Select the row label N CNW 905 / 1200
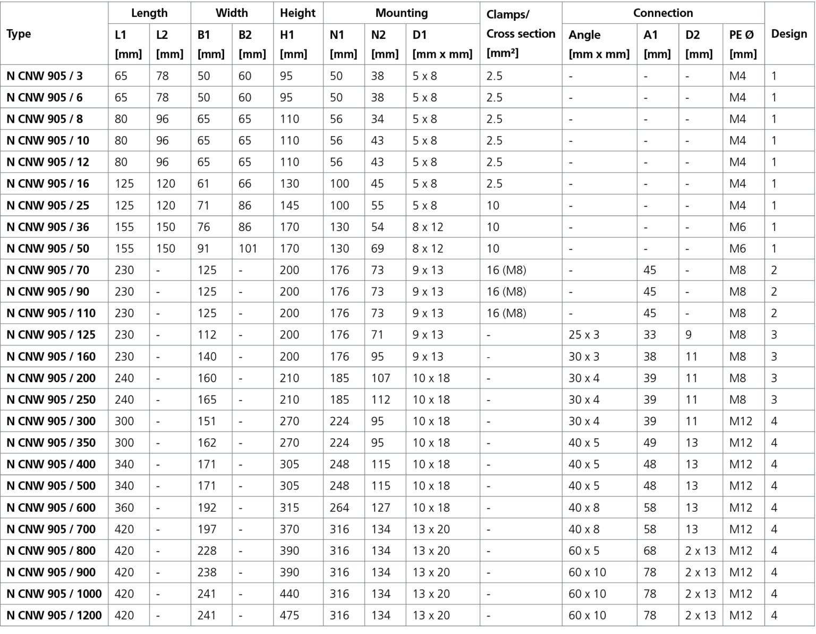 pyautogui.click(x=54, y=615)
